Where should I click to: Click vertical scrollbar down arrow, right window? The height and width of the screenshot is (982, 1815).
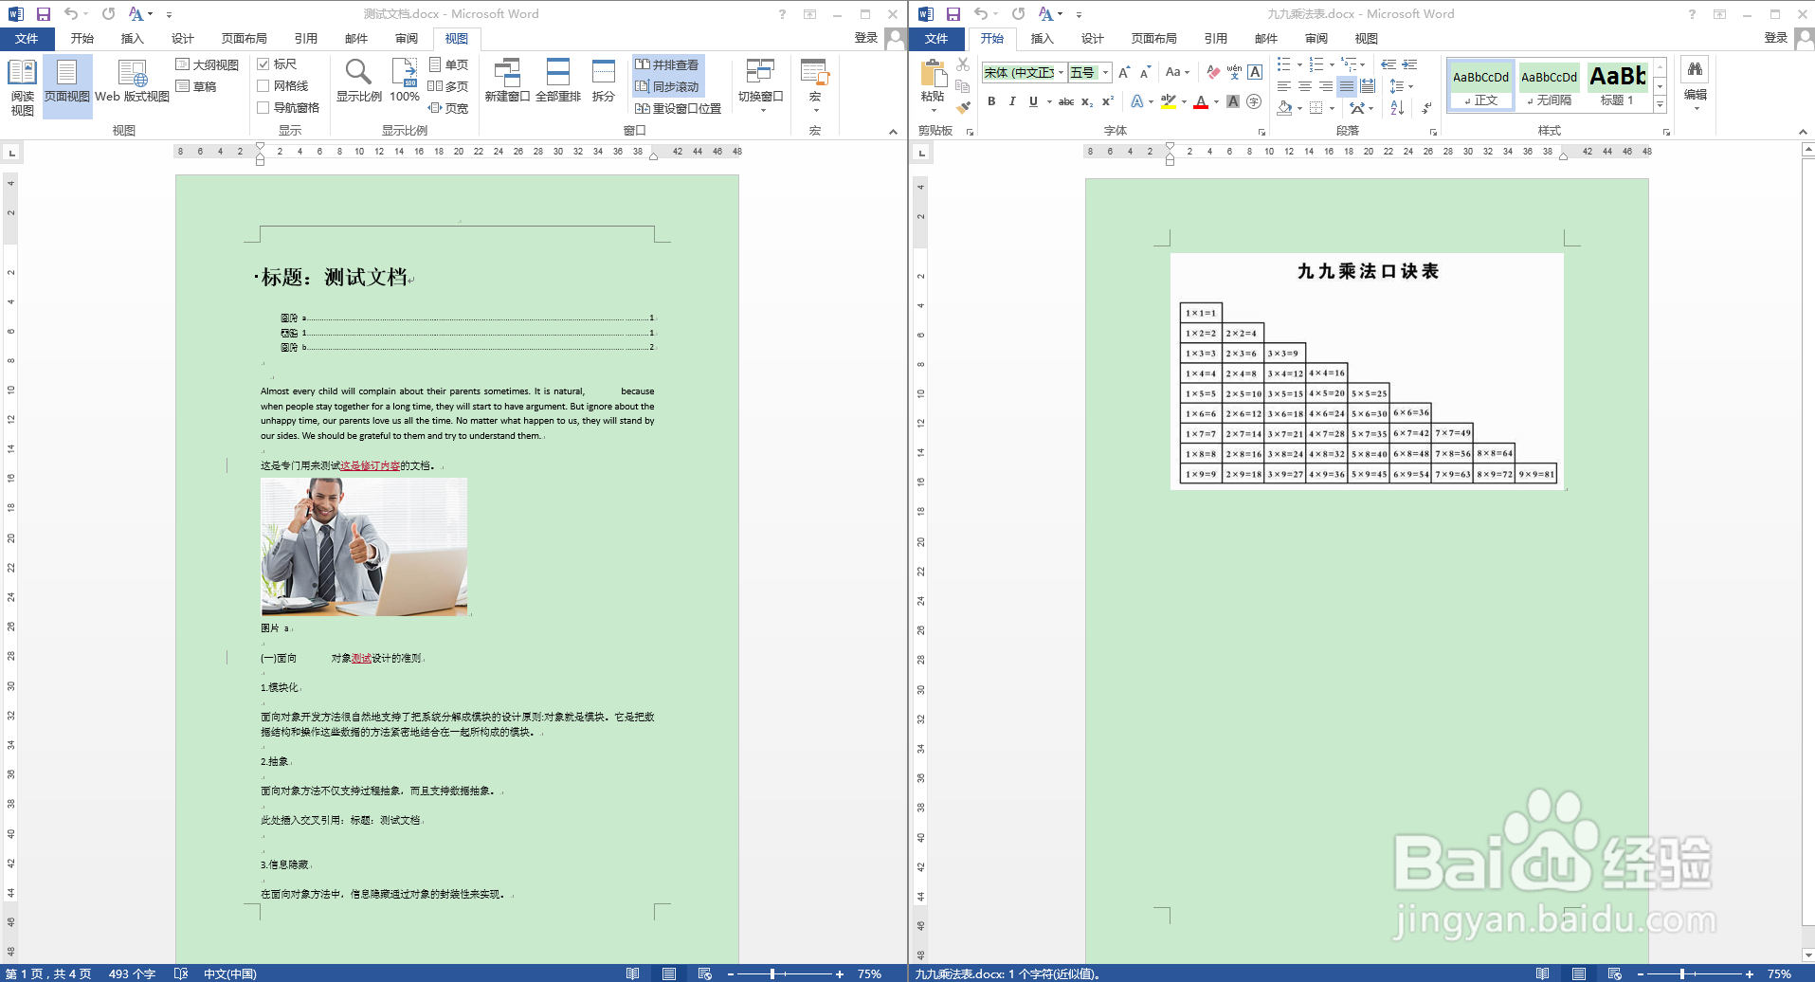[x=1807, y=955]
